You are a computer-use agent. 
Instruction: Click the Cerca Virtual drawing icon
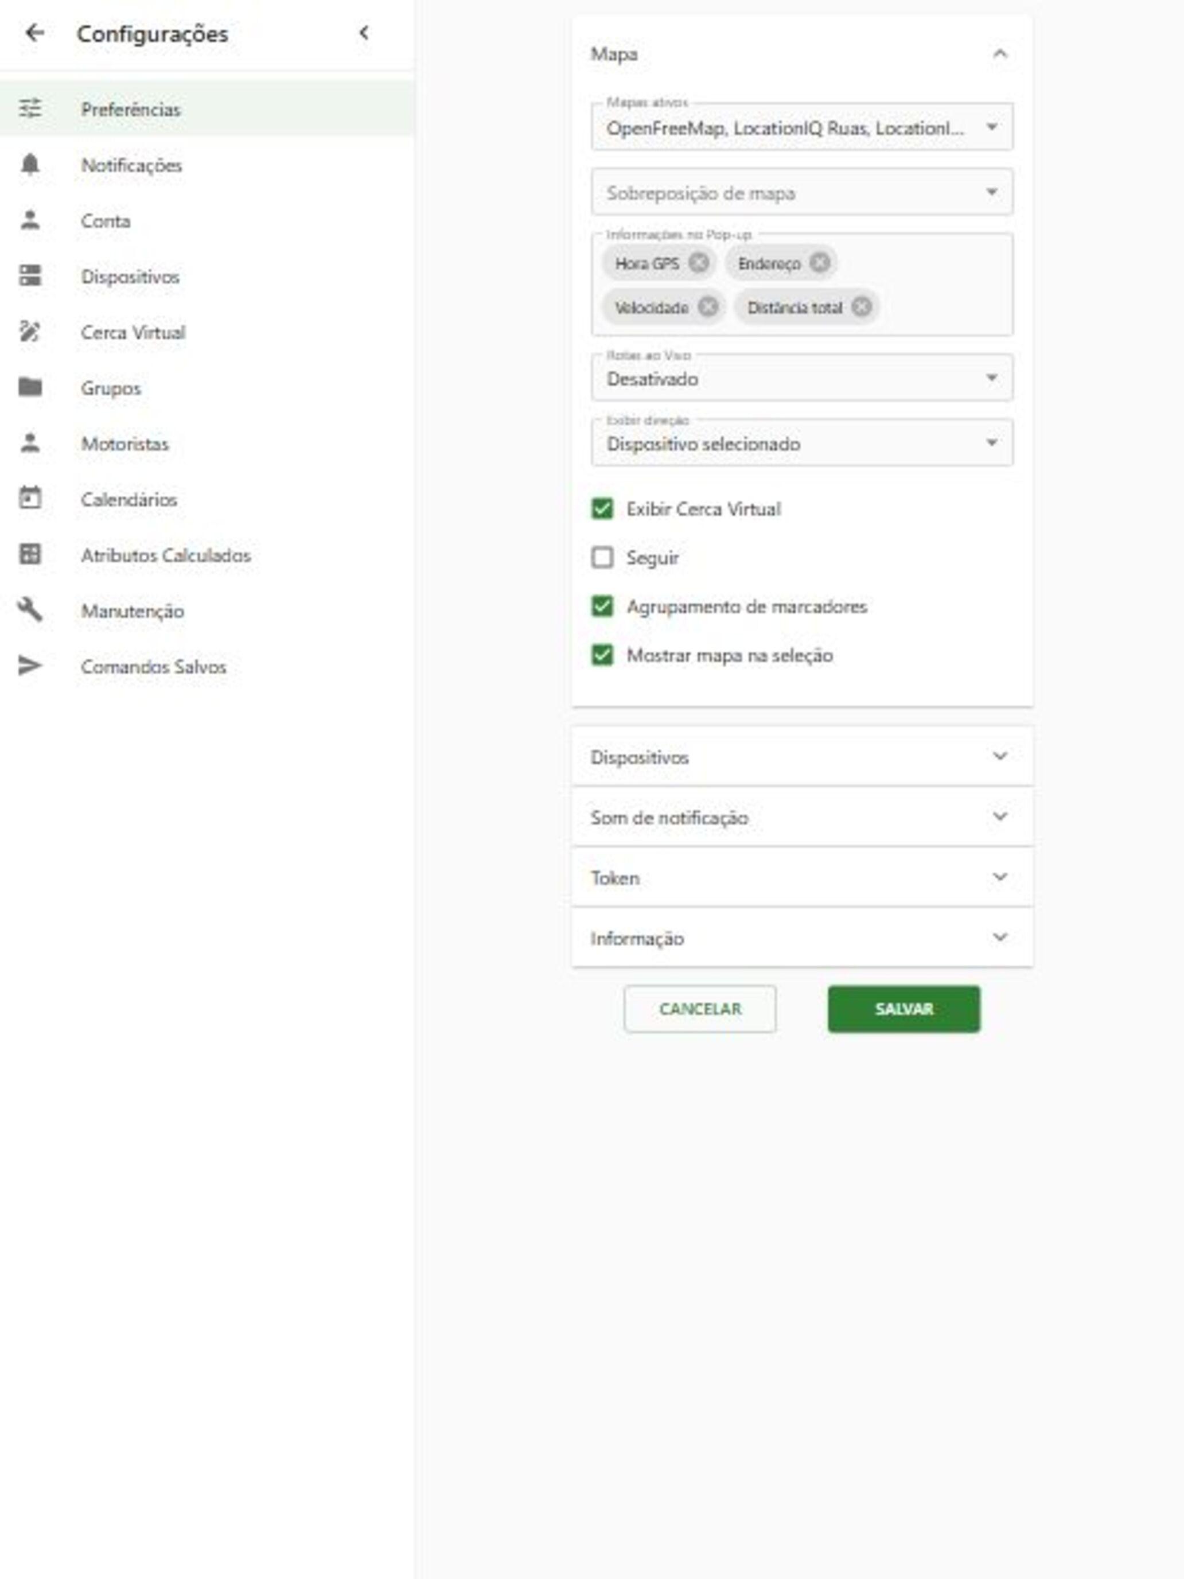[x=30, y=331]
